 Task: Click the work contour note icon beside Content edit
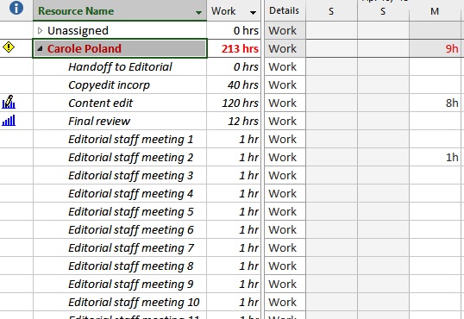9,102
